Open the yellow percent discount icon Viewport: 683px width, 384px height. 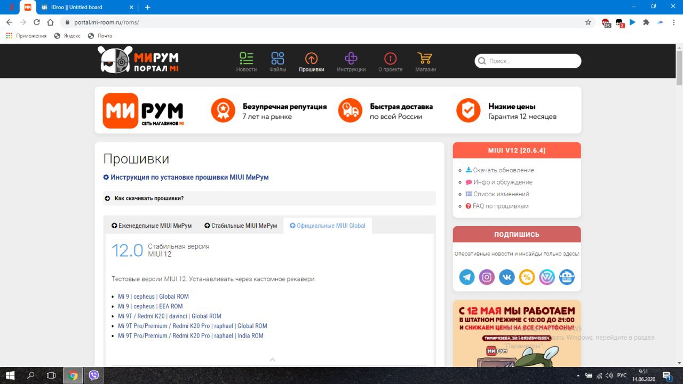[527, 277]
